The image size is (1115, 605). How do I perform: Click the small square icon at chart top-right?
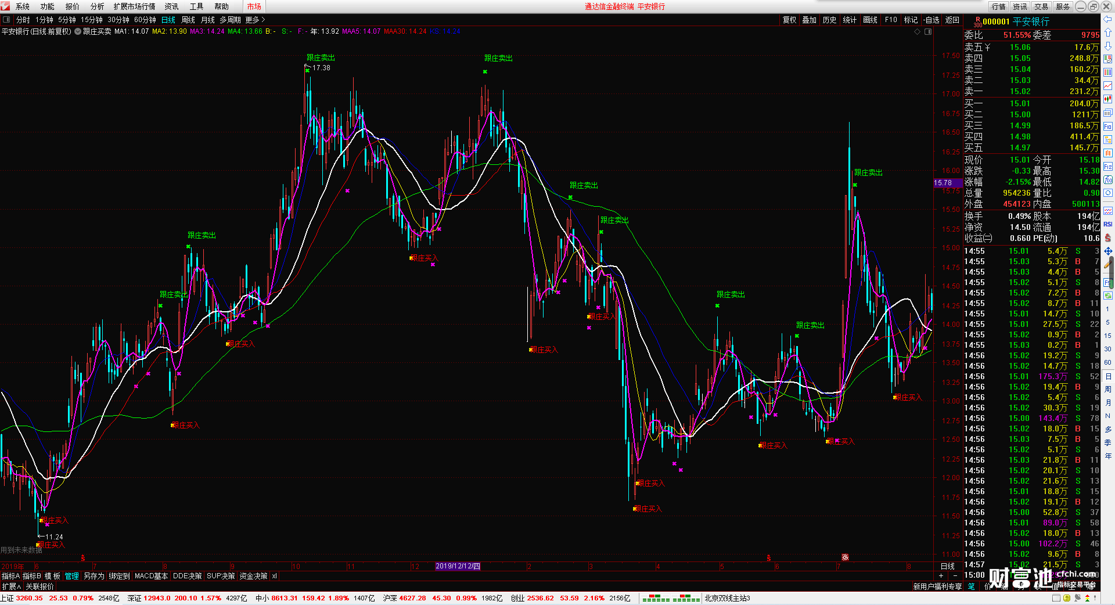pos(928,31)
